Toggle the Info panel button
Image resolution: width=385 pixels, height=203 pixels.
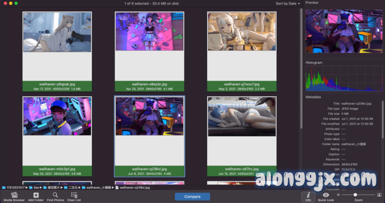tap(308, 195)
